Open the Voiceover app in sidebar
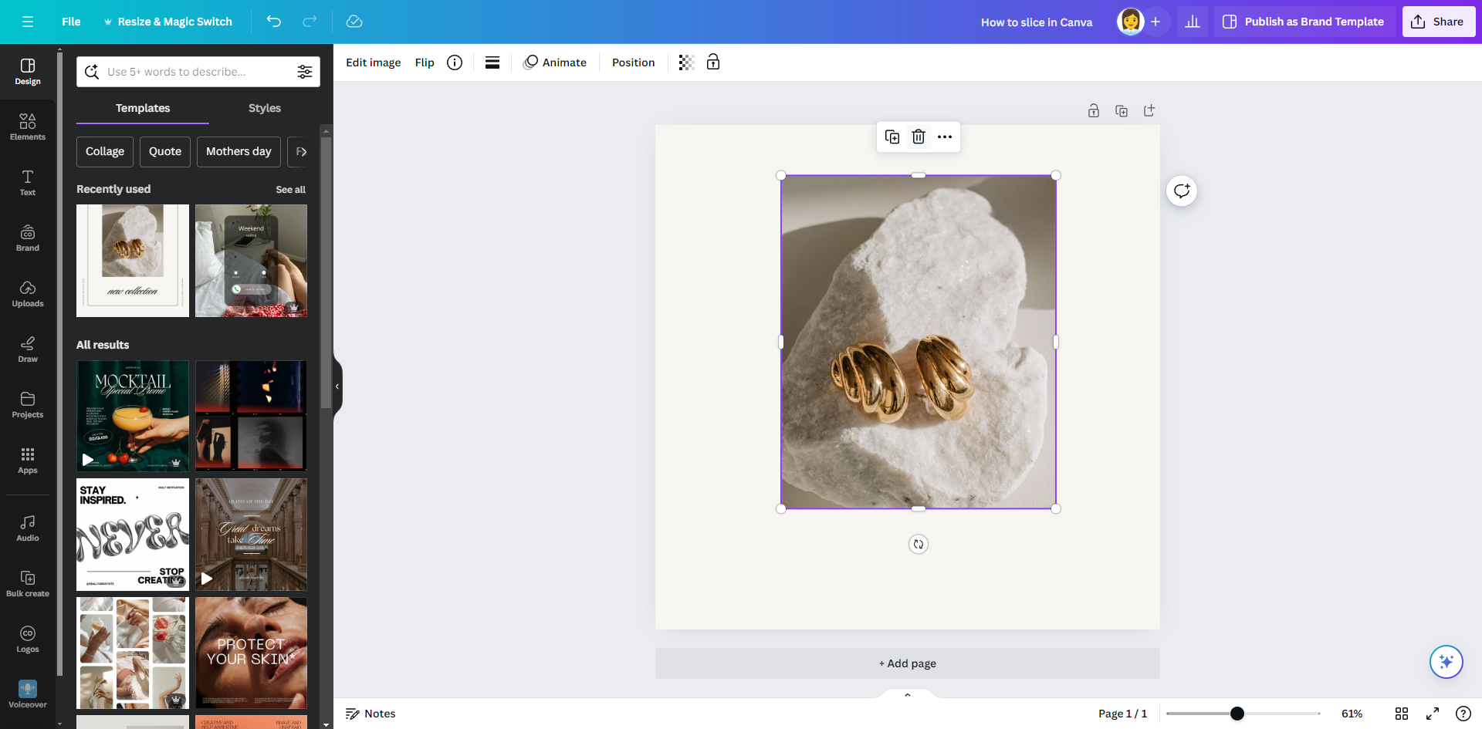Screen dimensions: 1482x729 [x=28, y=694]
